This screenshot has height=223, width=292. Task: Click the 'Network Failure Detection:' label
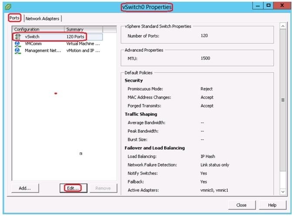tap(152, 165)
